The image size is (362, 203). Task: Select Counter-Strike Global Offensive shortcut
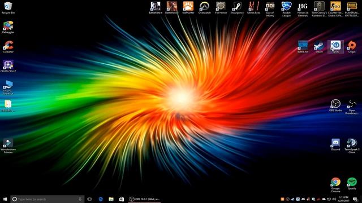[335, 9]
